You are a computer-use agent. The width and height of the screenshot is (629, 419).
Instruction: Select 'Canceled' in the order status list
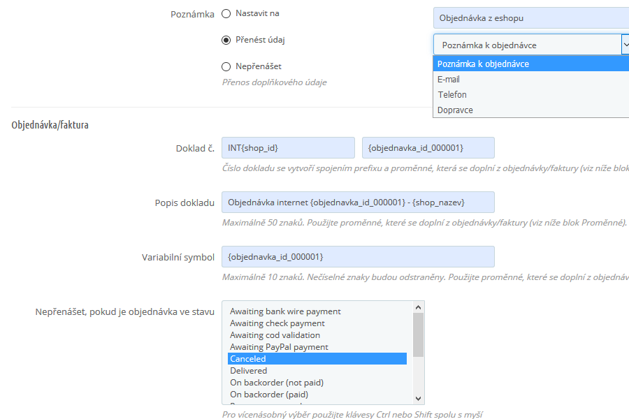[317, 359]
